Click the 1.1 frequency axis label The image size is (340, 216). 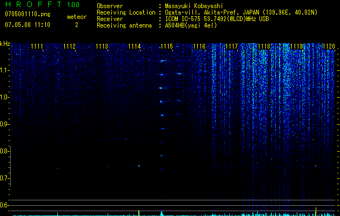click(x=4, y=70)
